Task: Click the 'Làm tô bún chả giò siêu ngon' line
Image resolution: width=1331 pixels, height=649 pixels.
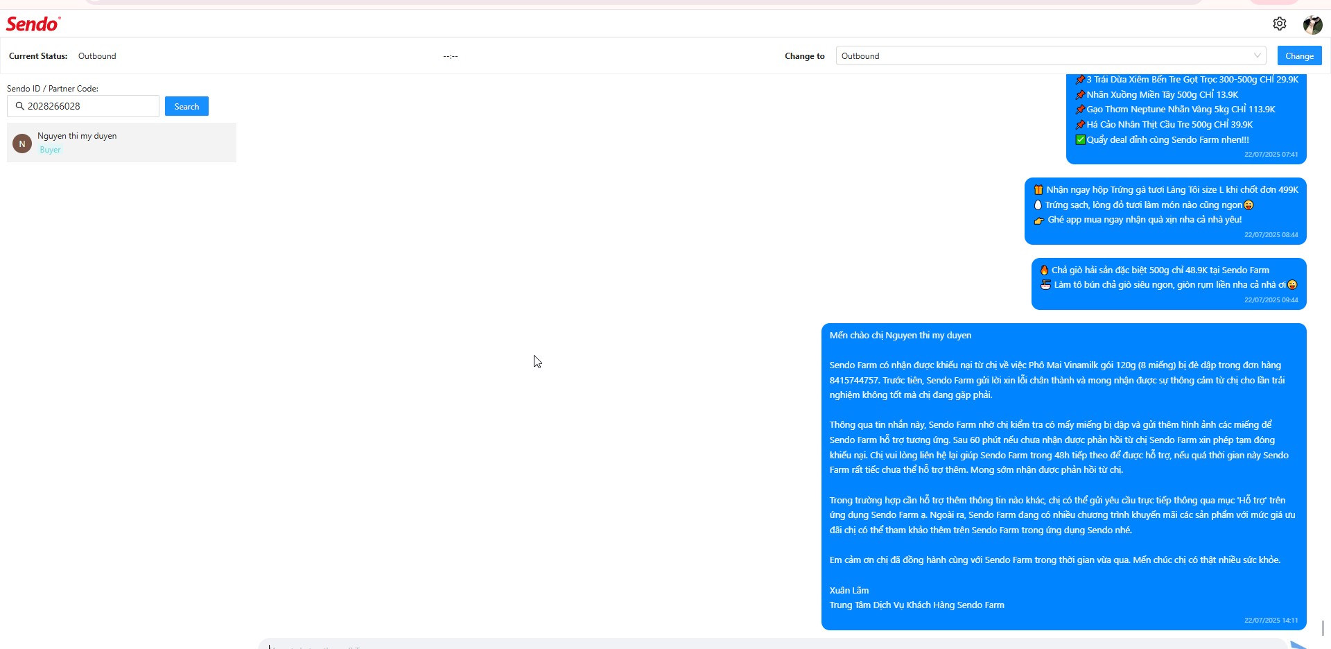Action: (x=1169, y=285)
